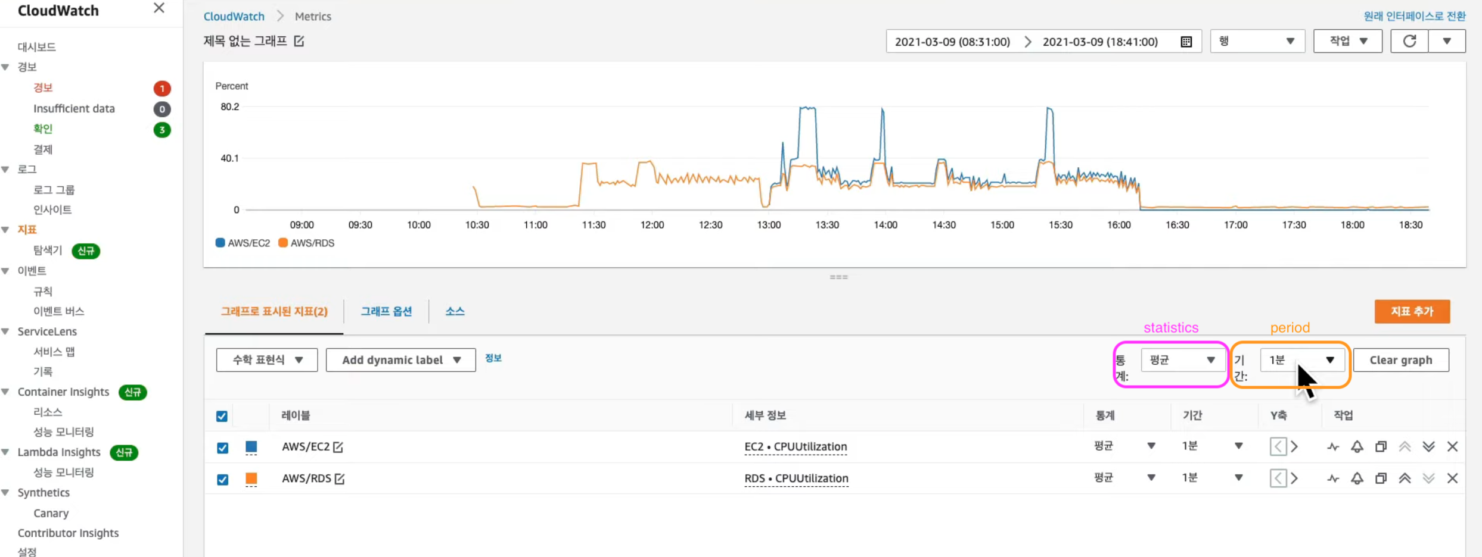1482x557 pixels.
Task: Open RDS • CPUUtilization details link
Action: click(x=796, y=478)
